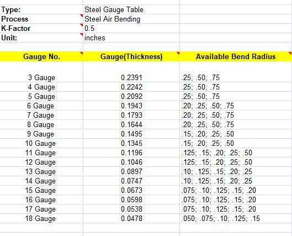The width and height of the screenshot is (292, 236).
Task: Select the 'Type:' label cell
Action: [x=41, y=9]
